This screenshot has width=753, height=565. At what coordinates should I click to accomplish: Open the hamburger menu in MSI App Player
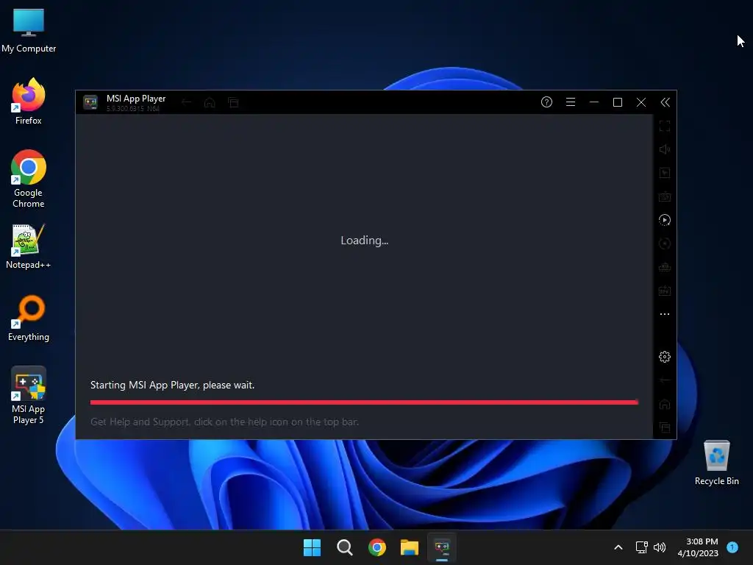(x=571, y=102)
